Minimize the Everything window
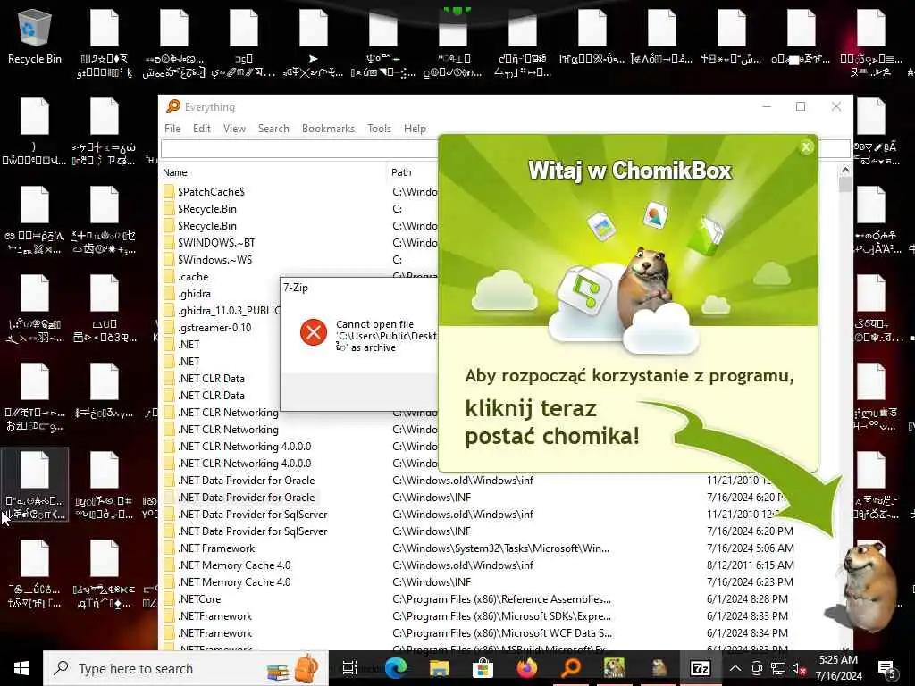Viewport: 915px width, 686px height. (x=766, y=106)
